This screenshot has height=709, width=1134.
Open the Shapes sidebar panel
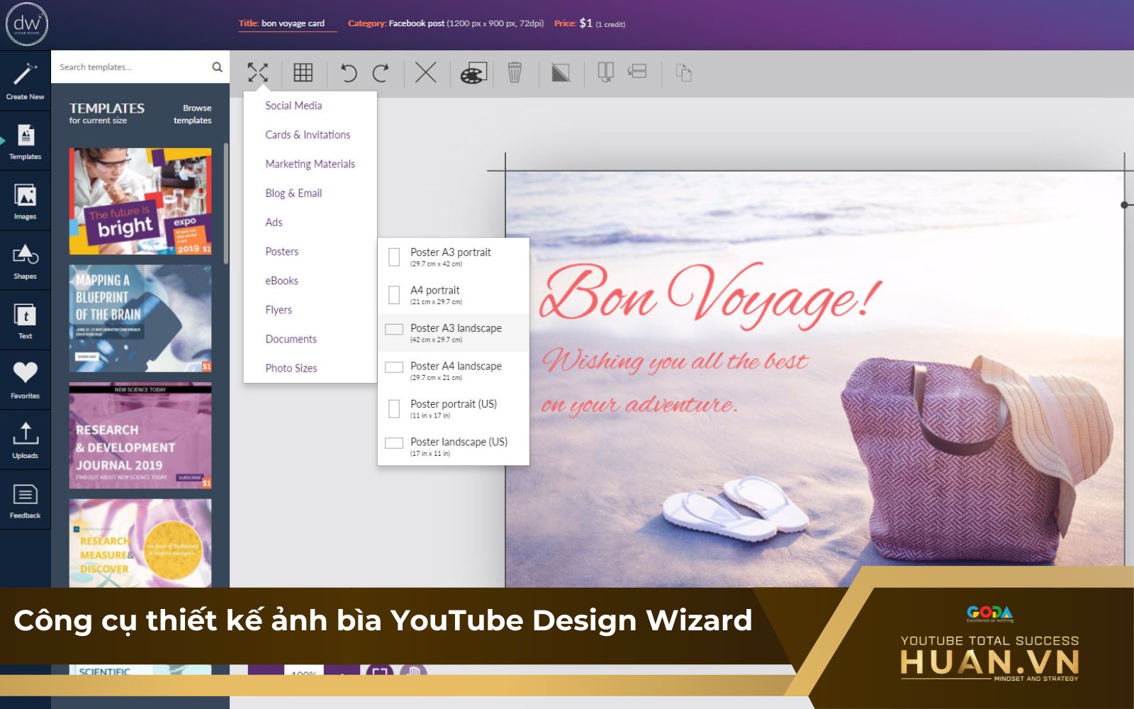pos(26,261)
